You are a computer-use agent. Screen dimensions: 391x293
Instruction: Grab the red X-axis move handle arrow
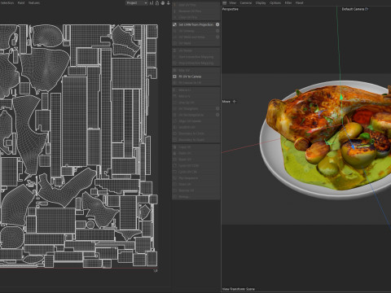point(309,131)
